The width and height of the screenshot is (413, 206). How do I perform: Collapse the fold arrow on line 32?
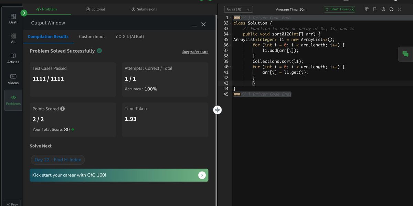[x=231, y=23]
